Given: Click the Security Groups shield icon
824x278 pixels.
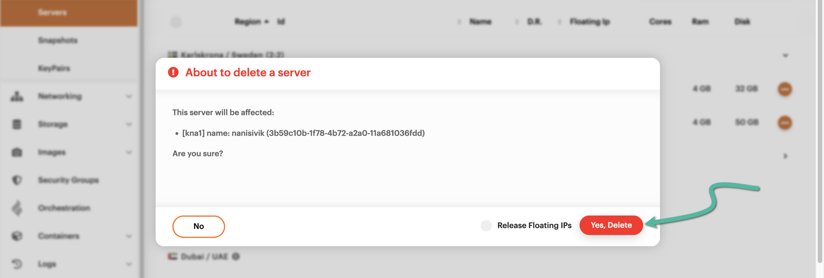Looking at the screenshot, I should [x=17, y=180].
